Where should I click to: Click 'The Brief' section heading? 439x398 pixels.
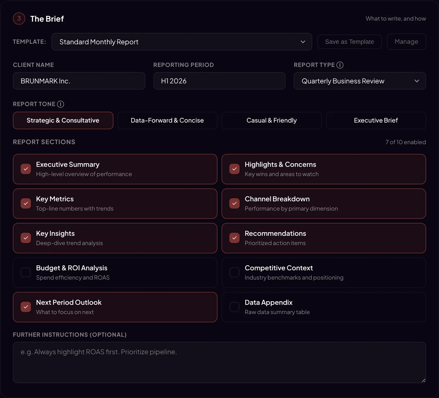pos(47,19)
